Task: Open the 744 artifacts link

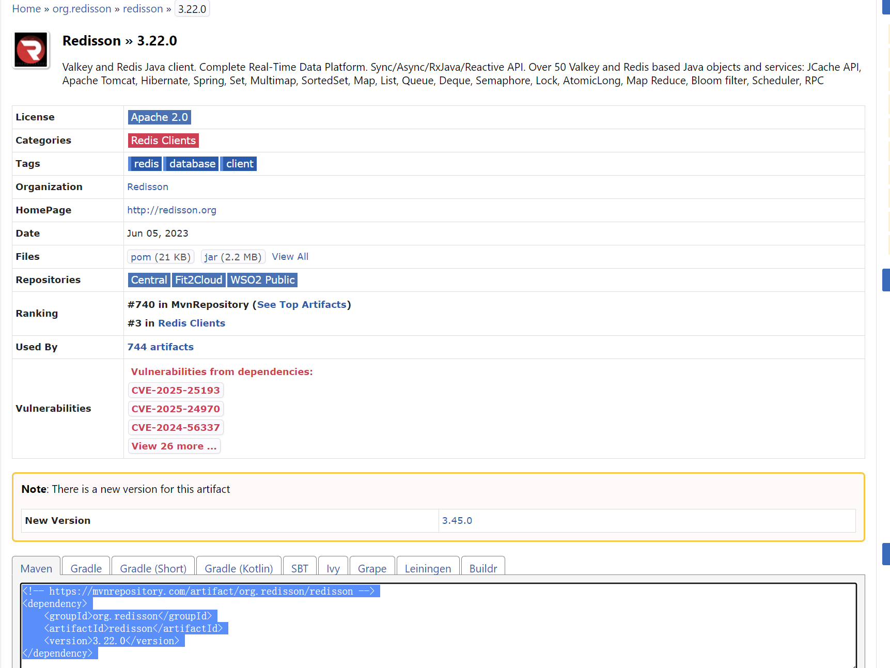Action: [x=161, y=347]
